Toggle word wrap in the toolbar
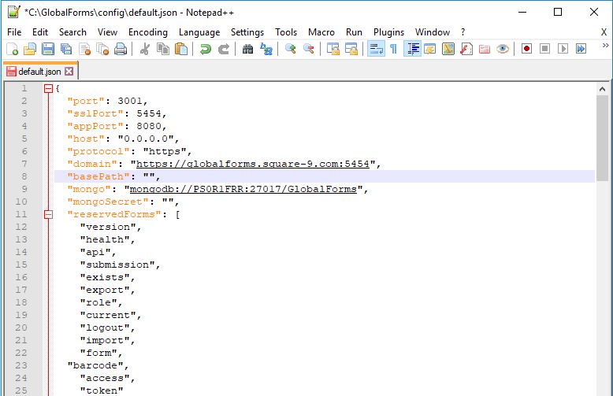 [376, 49]
